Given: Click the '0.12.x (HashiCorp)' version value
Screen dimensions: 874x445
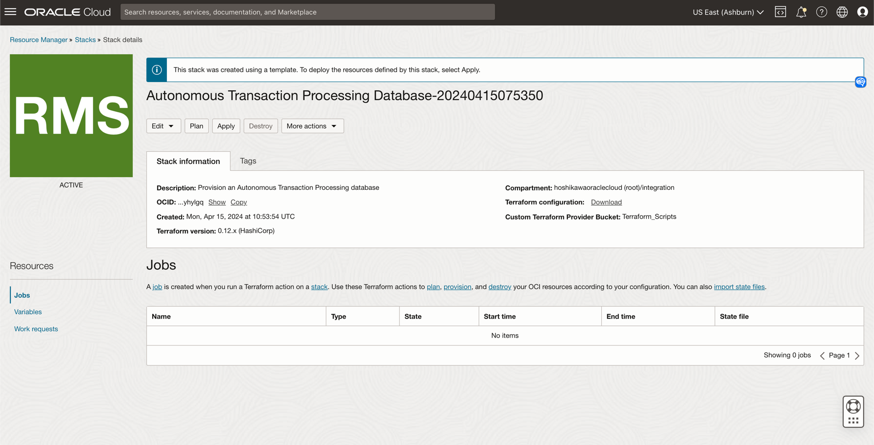Looking at the screenshot, I should (x=246, y=231).
